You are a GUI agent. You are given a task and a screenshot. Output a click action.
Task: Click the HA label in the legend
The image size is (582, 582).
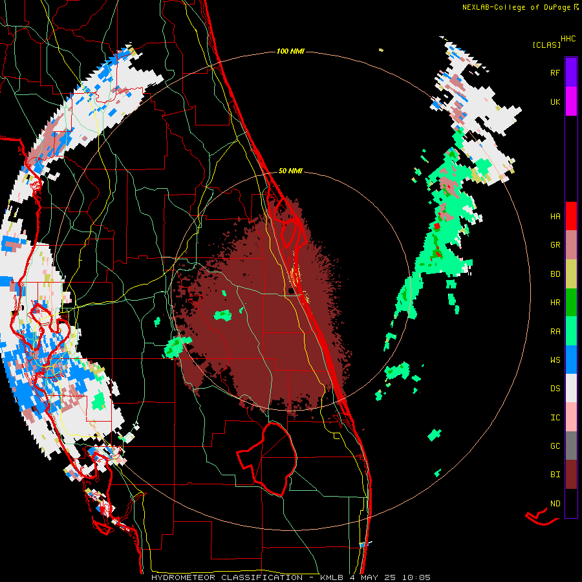[555, 217]
